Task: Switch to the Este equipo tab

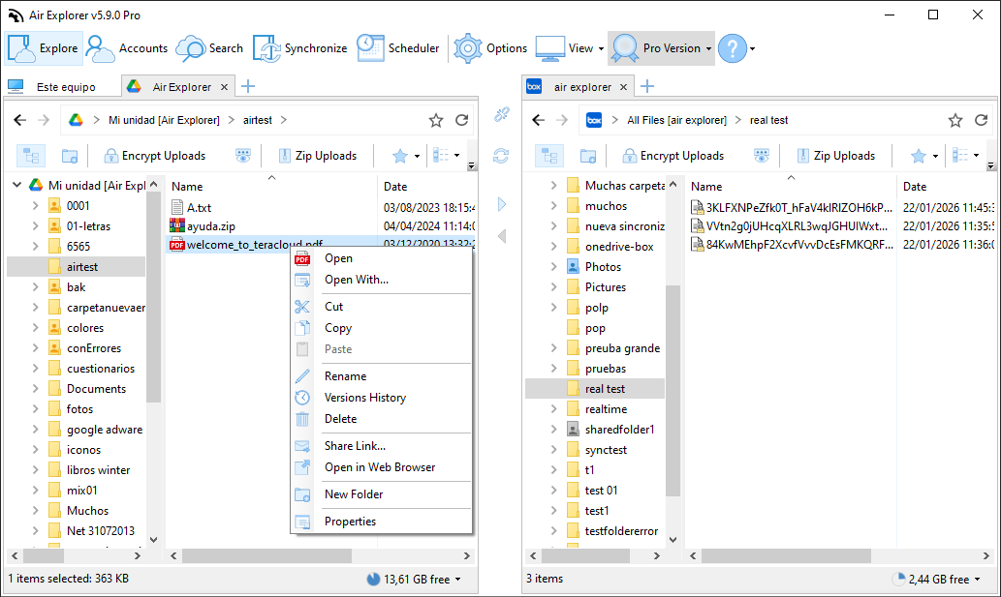Action: coord(58,85)
